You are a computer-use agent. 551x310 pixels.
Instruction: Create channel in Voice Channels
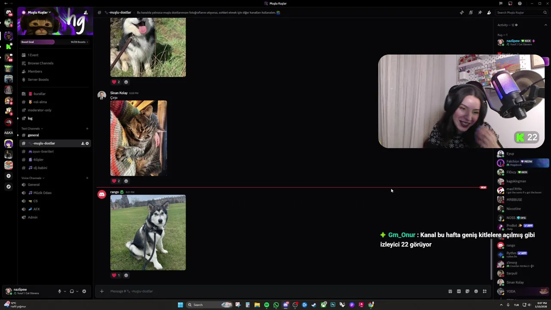[x=87, y=178]
